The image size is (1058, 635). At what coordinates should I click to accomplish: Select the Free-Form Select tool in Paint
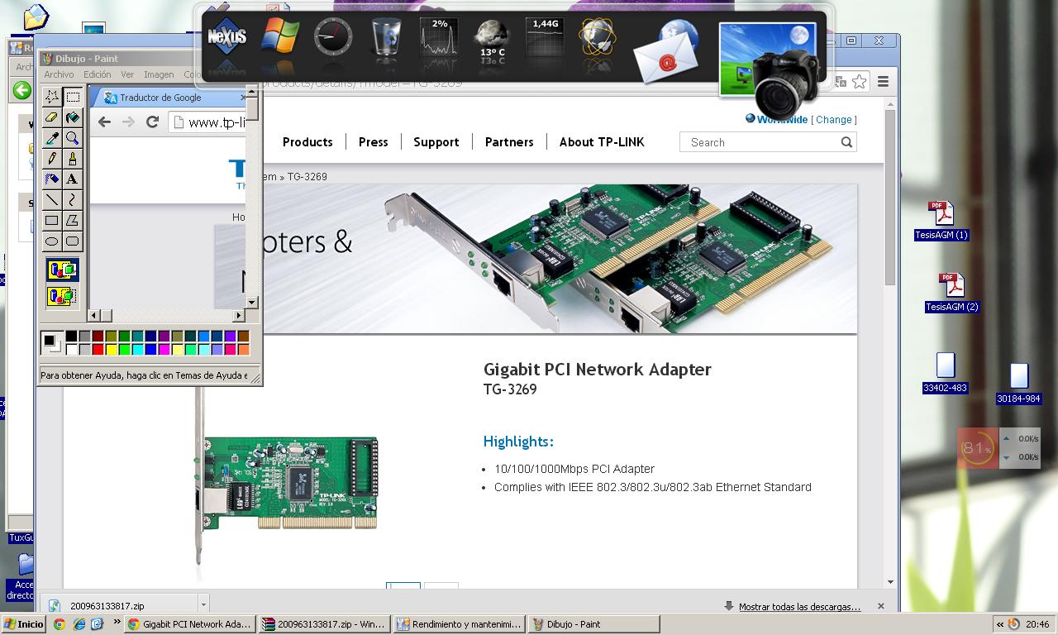[x=52, y=97]
